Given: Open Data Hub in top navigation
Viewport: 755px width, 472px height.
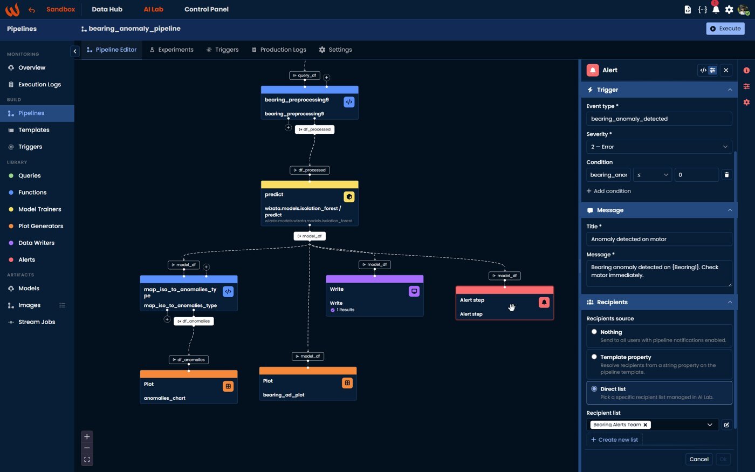Looking at the screenshot, I should pyautogui.click(x=107, y=9).
